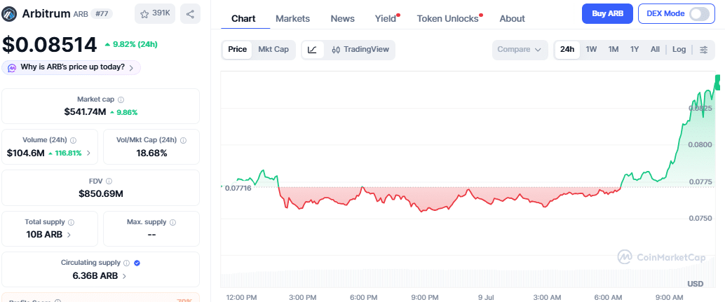725x302 pixels.
Task: Select the Price chart option
Action: point(238,50)
